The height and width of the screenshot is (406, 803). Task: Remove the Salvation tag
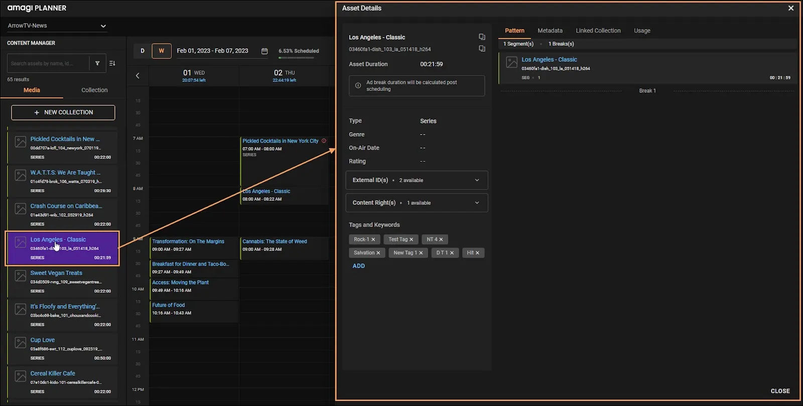pos(378,253)
